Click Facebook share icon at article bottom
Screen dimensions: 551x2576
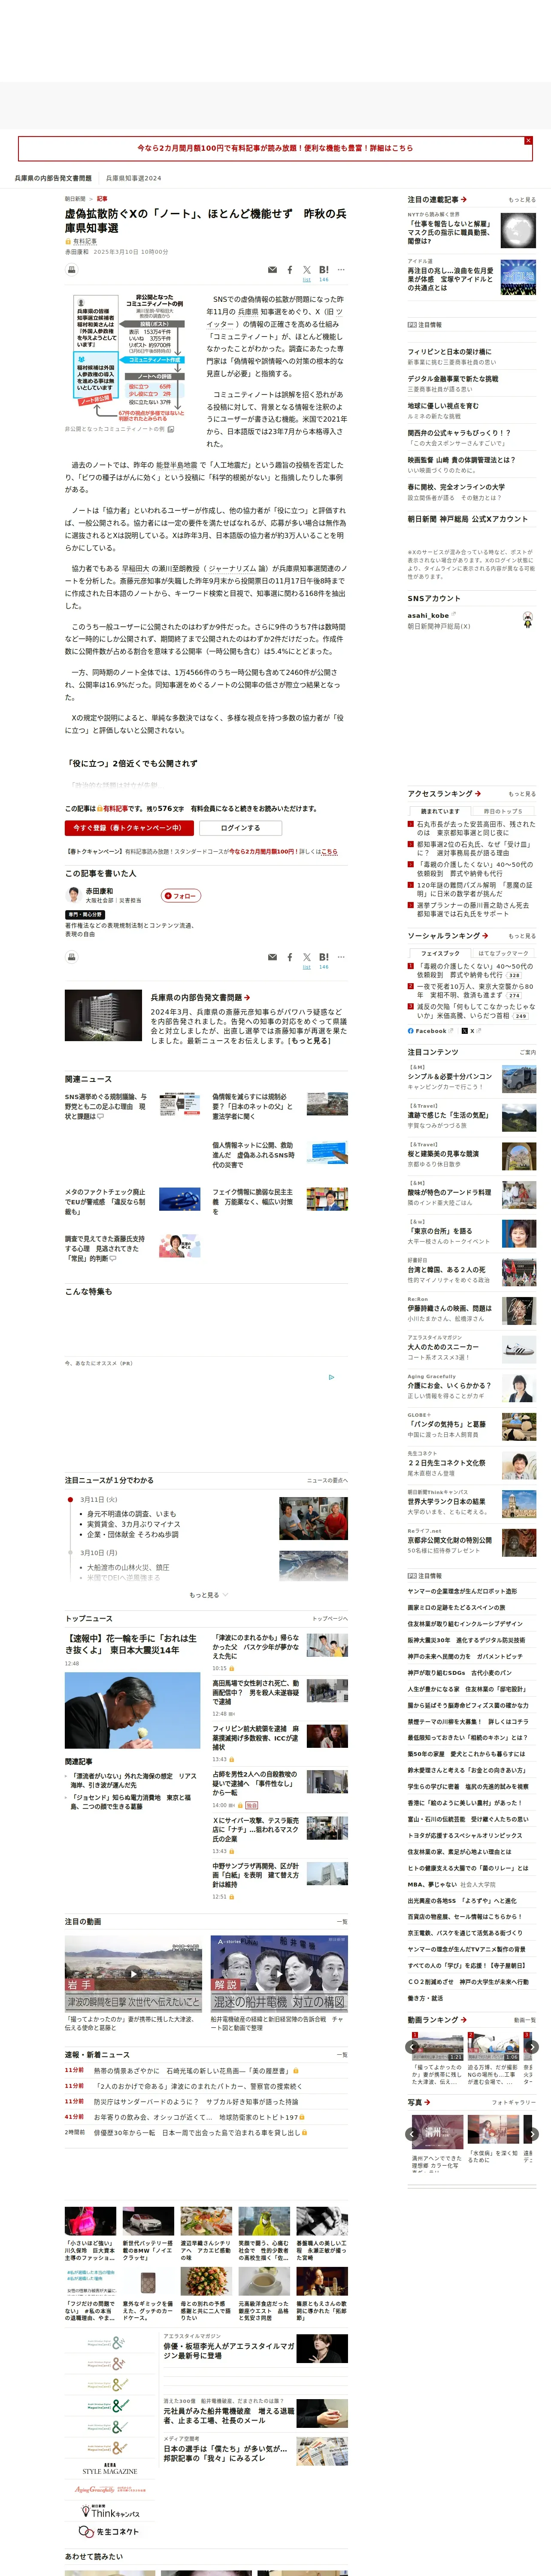[x=290, y=957]
